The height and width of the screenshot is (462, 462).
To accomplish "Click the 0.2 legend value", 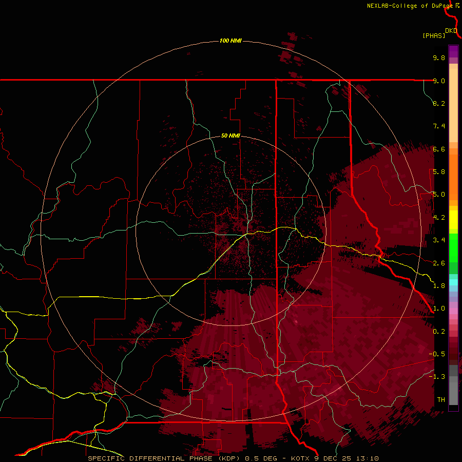I will pyautogui.click(x=439, y=332).
